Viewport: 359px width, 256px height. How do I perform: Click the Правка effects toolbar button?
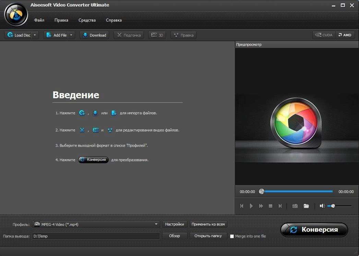[183, 35]
